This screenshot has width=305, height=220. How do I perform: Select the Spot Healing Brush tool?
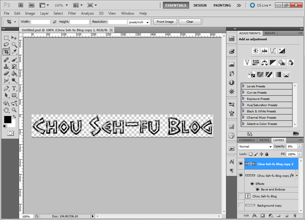(x=6, y=60)
